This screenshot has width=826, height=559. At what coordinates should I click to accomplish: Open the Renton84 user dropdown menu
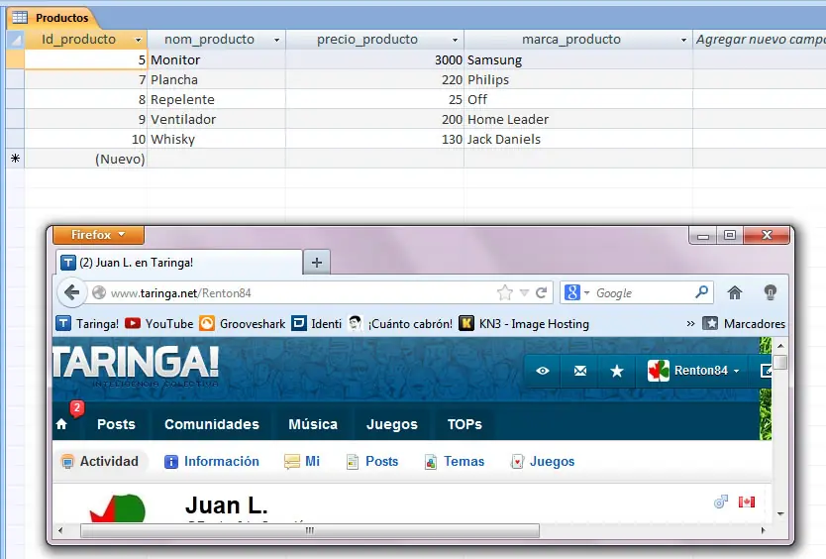(693, 371)
